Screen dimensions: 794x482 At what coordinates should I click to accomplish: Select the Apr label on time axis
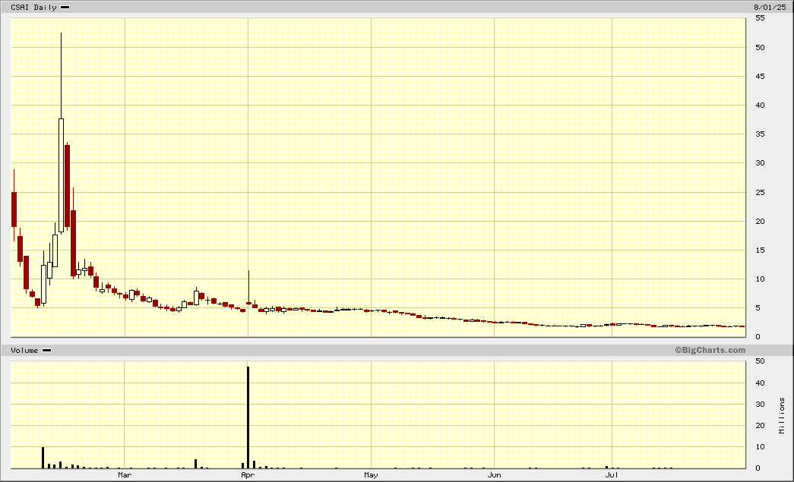248,475
